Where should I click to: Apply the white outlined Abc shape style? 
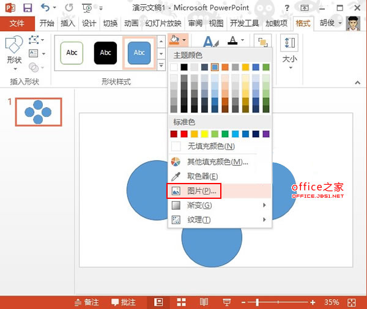pyautogui.click(x=72, y=53)
